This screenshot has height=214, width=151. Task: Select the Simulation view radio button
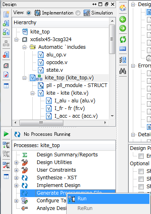78,13
